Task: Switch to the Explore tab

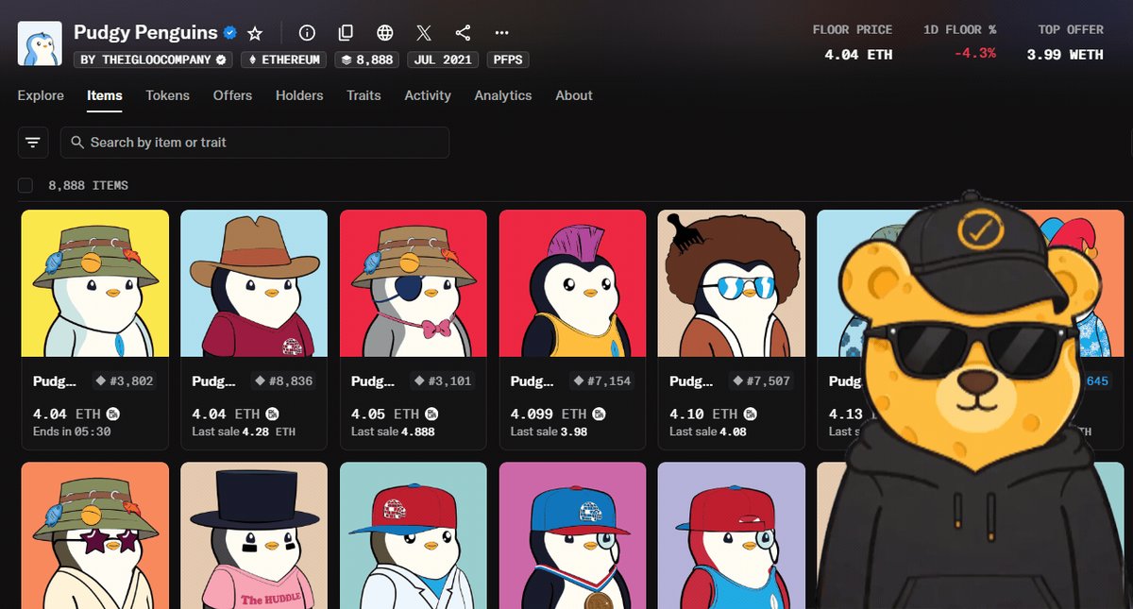Action: tap(41, 95)
